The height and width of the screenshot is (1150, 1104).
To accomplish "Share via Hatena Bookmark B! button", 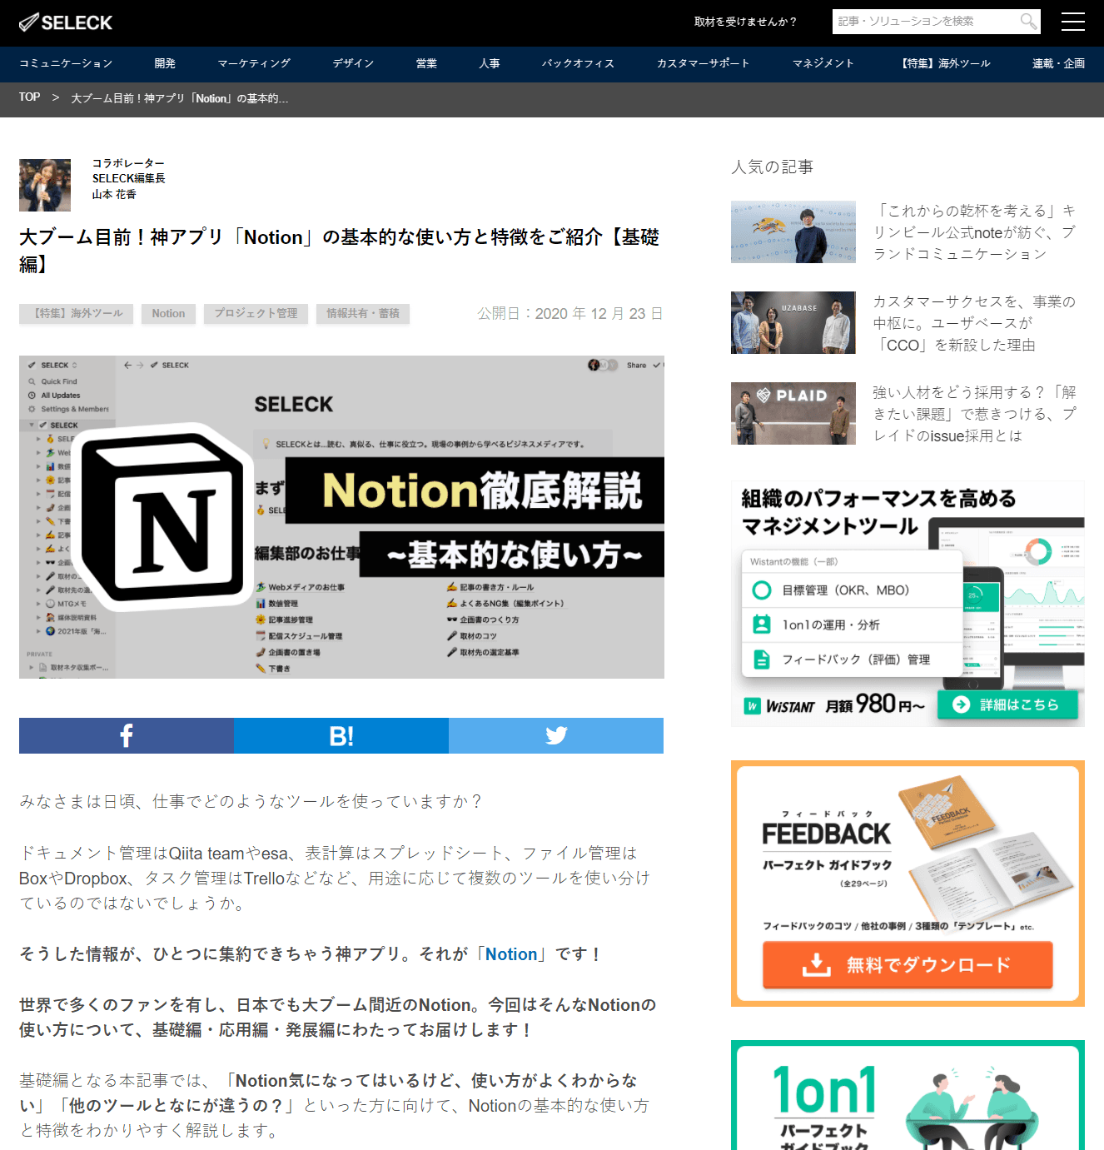I will [x=341, y=735].
